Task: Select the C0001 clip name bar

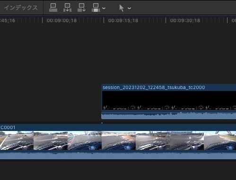Action: click(118, 127)
